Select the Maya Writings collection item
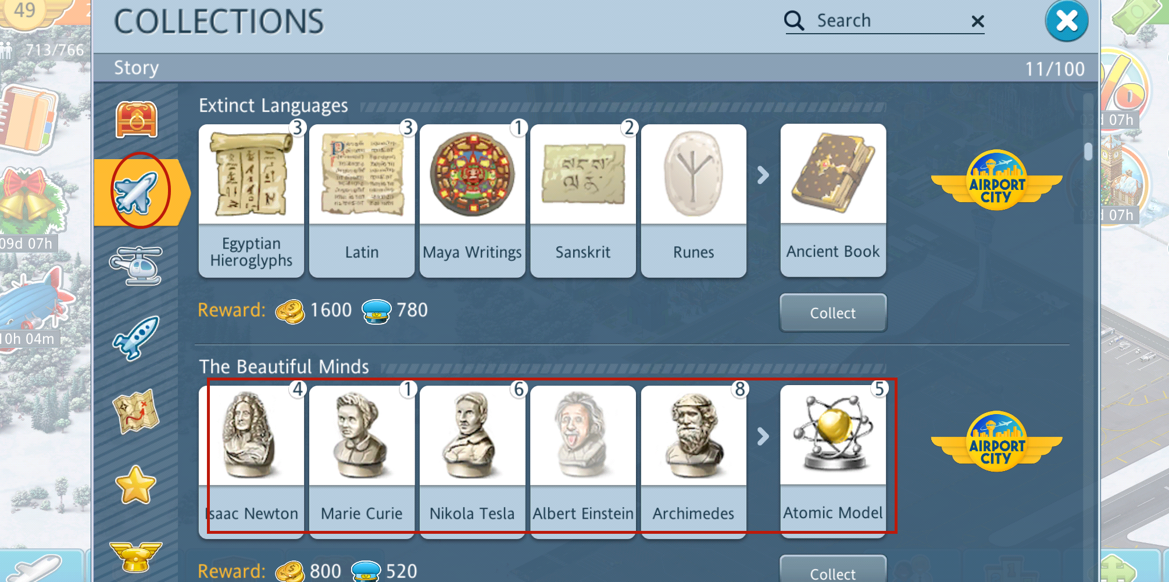Image resolution: width=1169 pixels, height=582 pixels. coord(473,200)
